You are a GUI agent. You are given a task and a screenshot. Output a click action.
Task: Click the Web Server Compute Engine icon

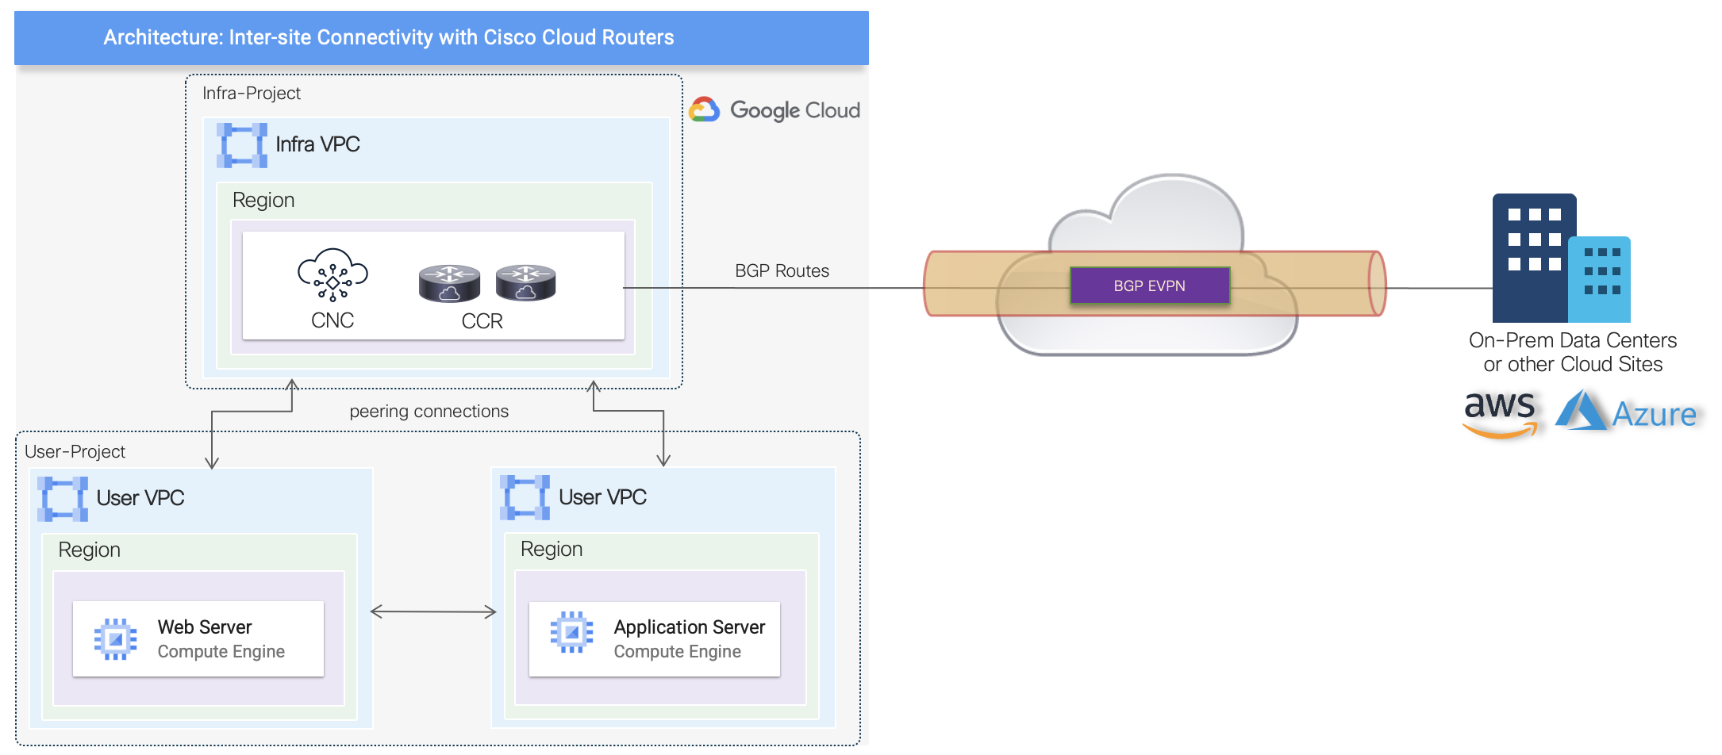[115, 638]
